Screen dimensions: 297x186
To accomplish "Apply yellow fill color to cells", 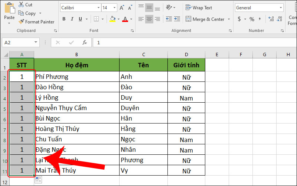I will coord(112,19).
